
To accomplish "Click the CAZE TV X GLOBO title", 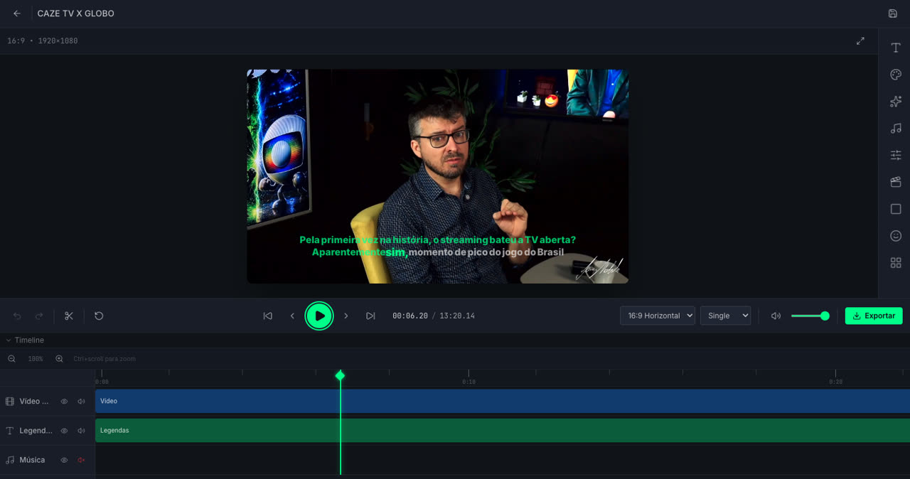I will coord(75,14).
